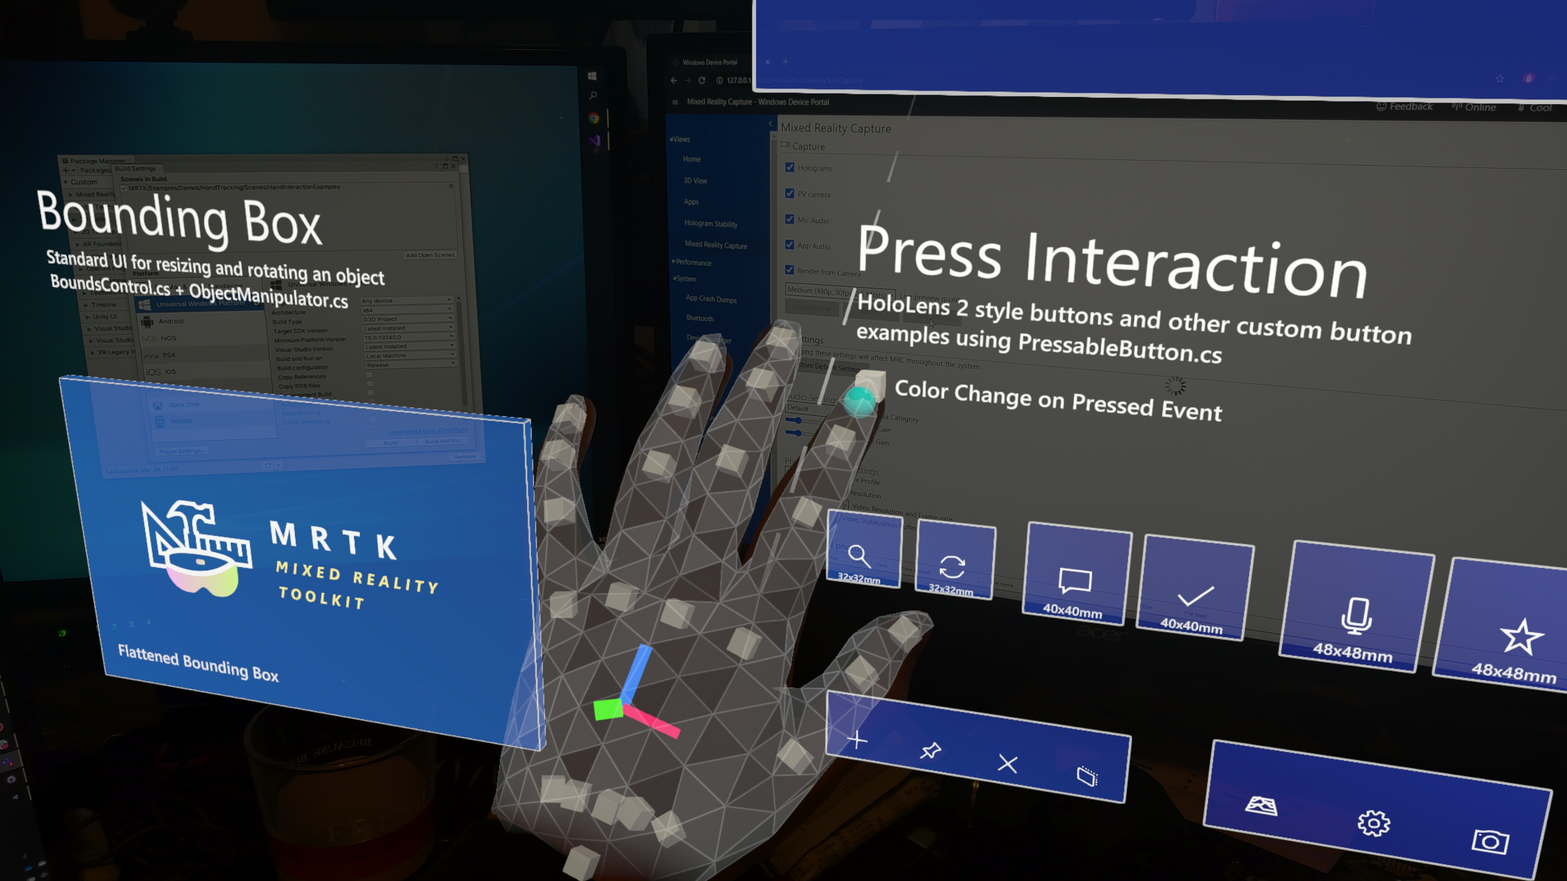Drag the color change teal sphere indicator

coord(861,399)
